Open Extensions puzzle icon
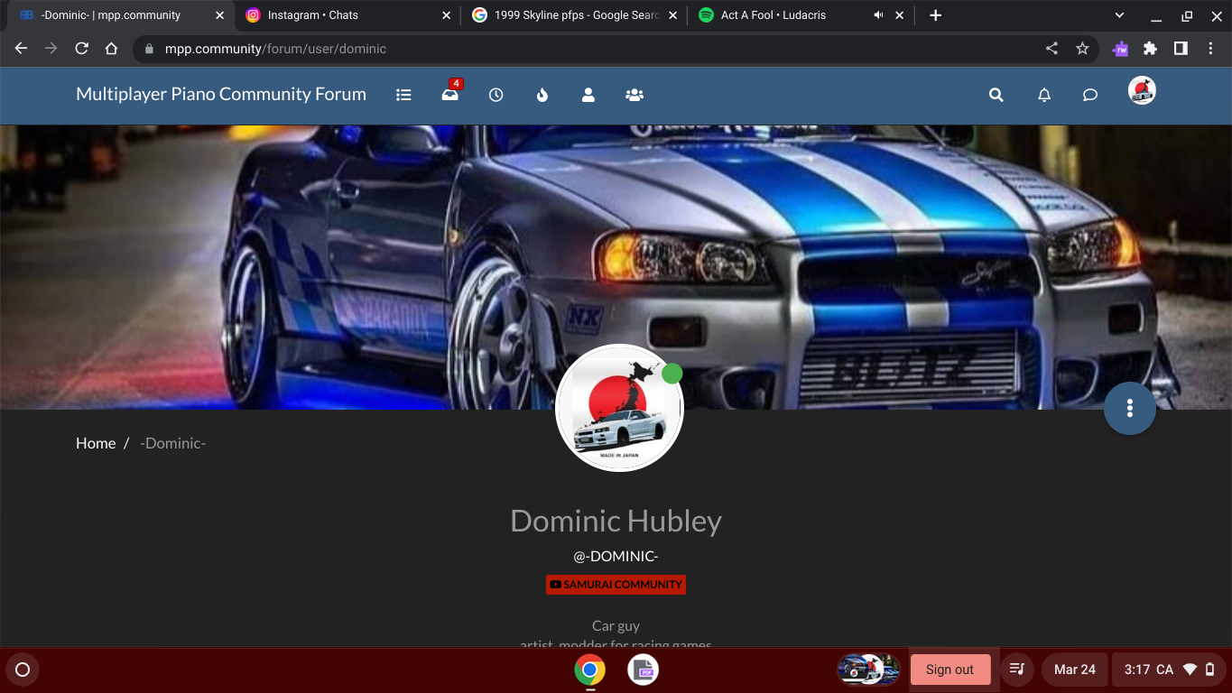Screen dimensions: 1232x693 tap(1150, 49)
